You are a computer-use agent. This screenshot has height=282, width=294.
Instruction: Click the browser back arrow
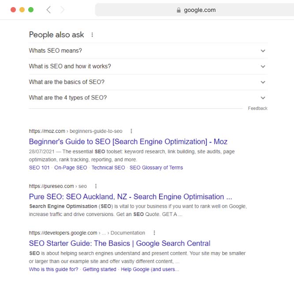tap(48, 10)
